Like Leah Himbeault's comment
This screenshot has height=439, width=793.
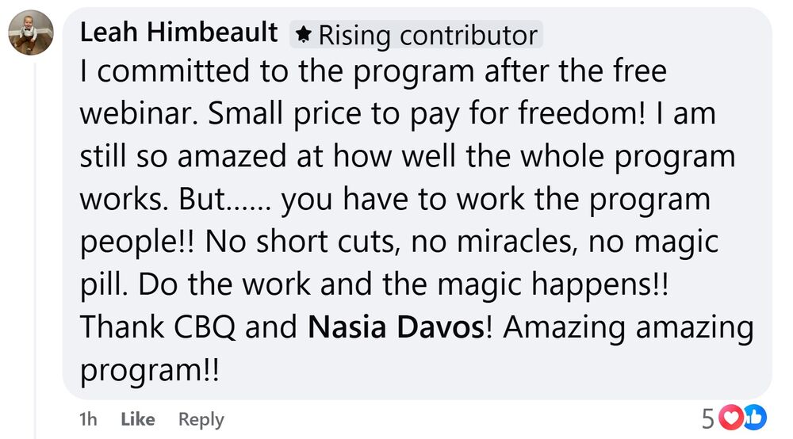click(137, 419)
